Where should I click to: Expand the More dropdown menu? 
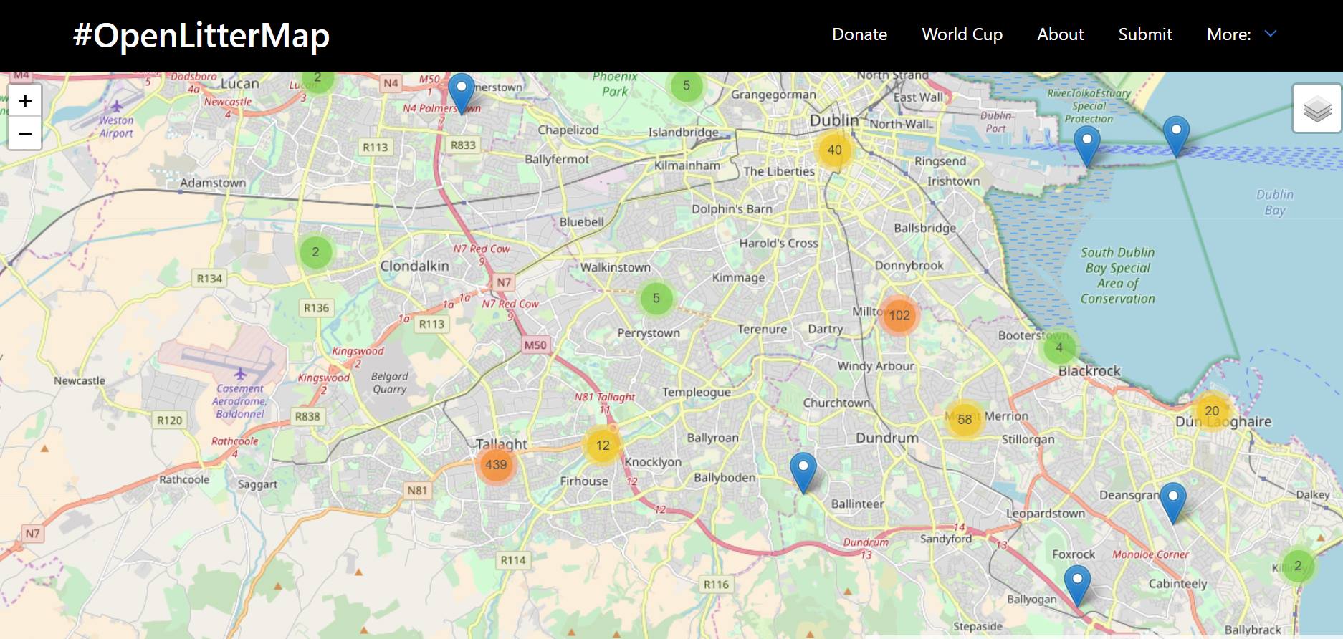click(x=1241, y=34)
